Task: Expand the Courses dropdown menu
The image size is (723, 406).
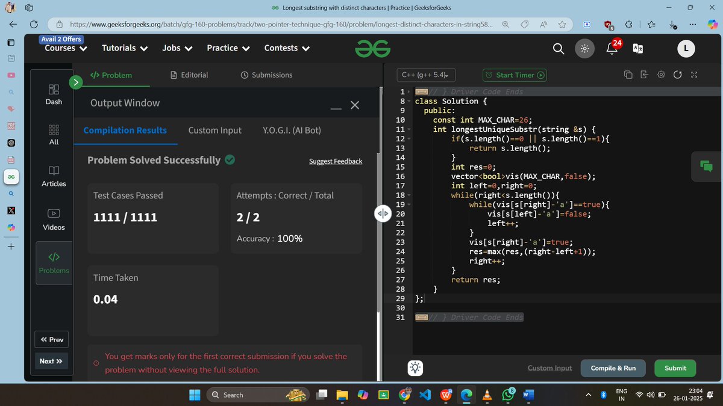Action: tap(66, 48)
